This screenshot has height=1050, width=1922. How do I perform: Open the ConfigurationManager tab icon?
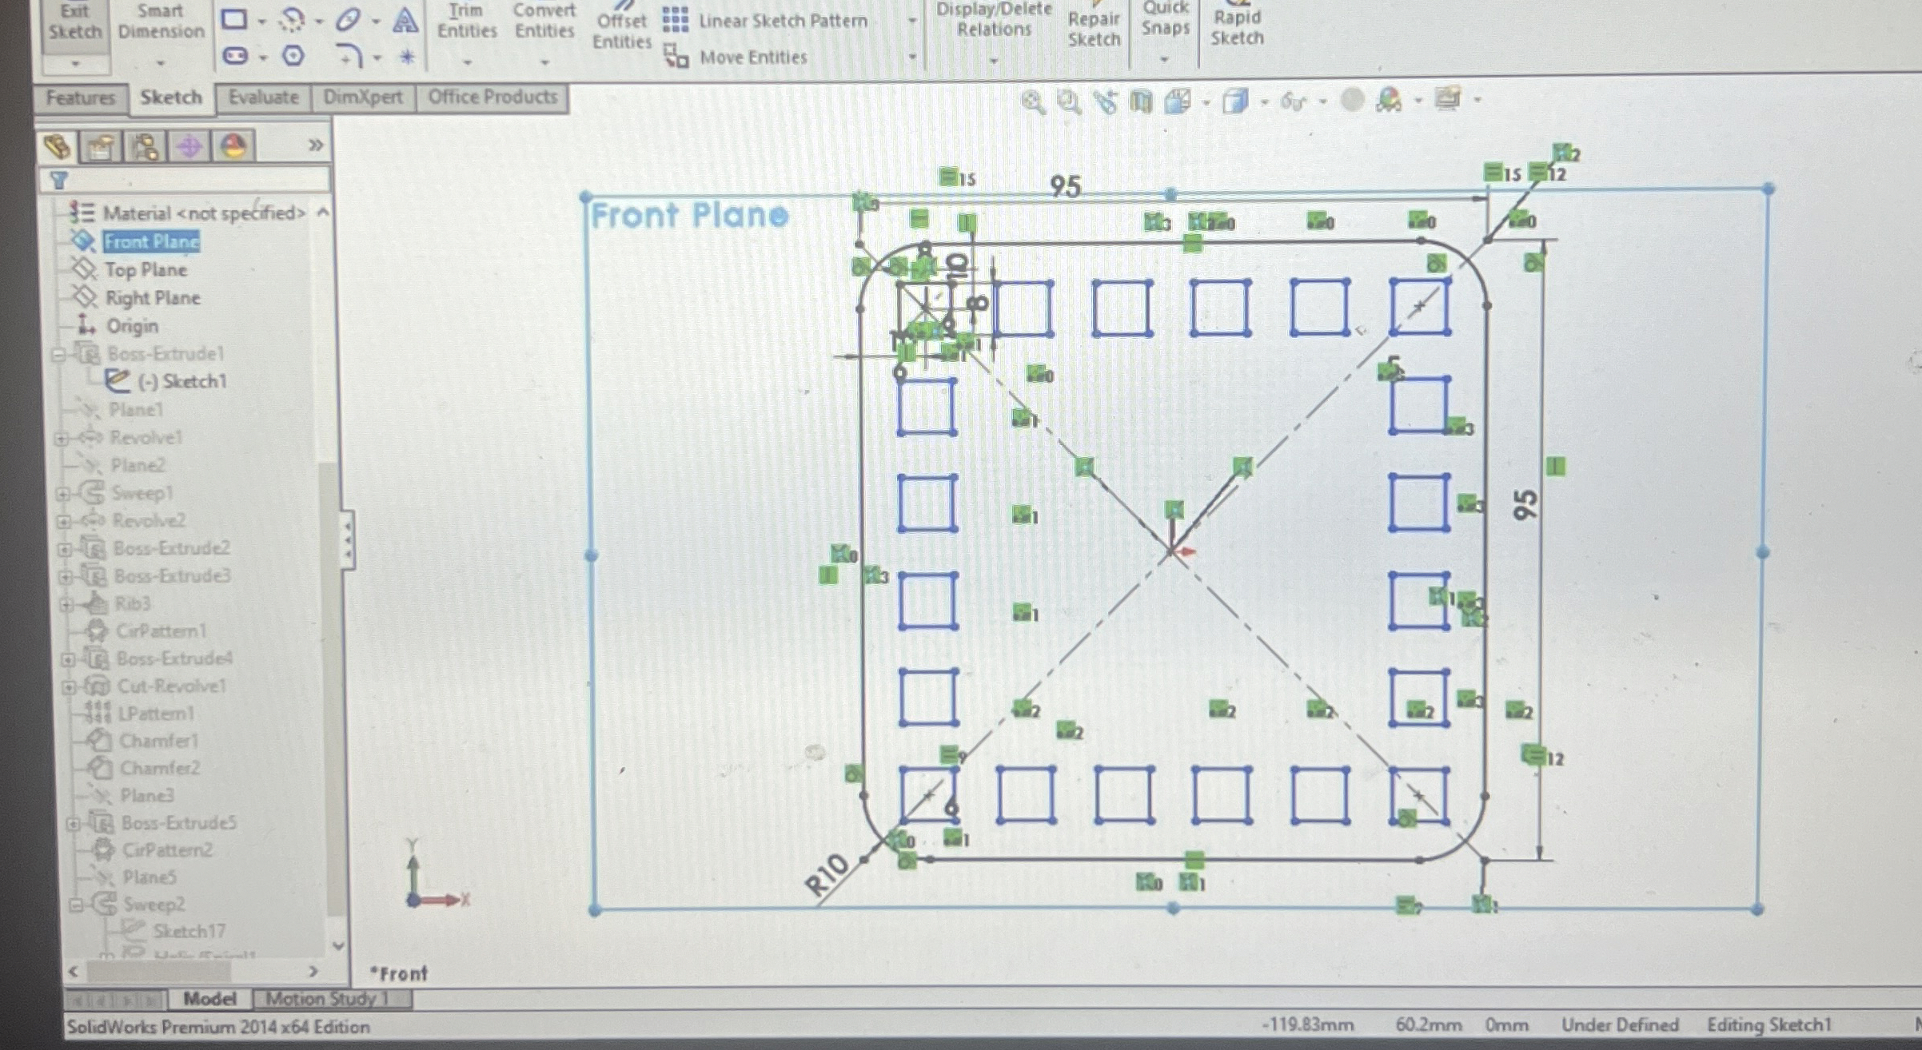[x=145, y=147]
